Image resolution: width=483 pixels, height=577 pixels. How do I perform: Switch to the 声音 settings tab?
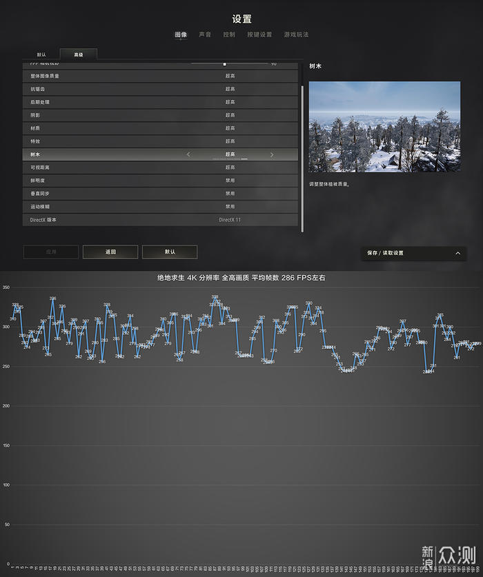205,34
